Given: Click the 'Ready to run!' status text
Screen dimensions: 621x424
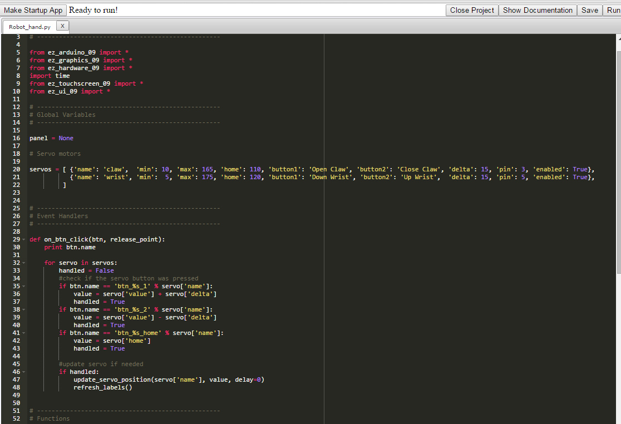Looking at the screenshot, I should 93,10.
